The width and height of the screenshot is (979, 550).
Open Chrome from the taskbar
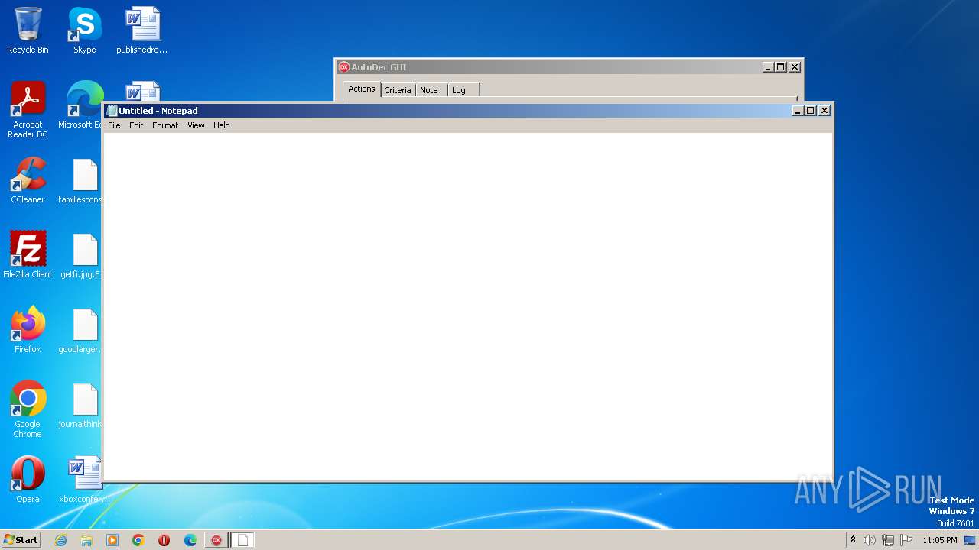coord(138,540)
